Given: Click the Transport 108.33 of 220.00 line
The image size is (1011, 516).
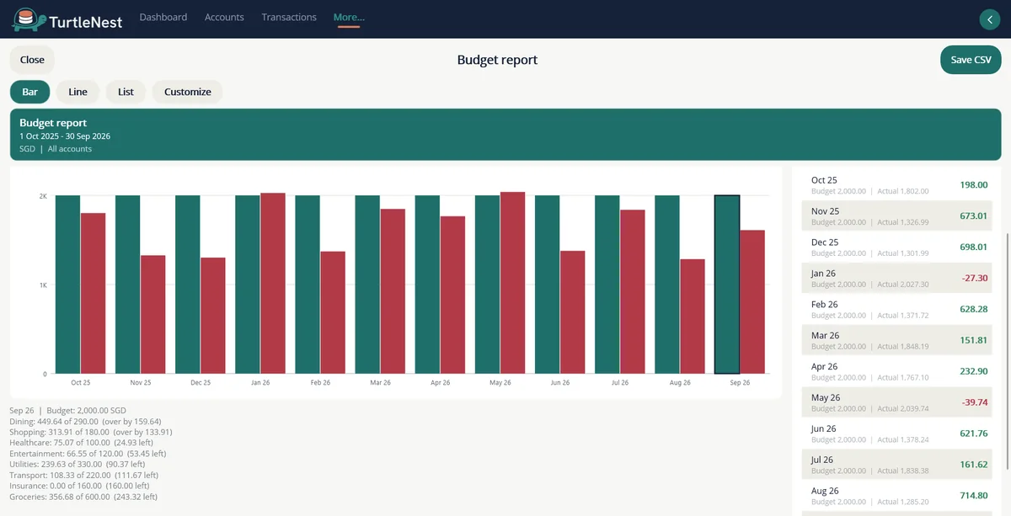Looking at the screenshot, I should click(x=83, y=475).
